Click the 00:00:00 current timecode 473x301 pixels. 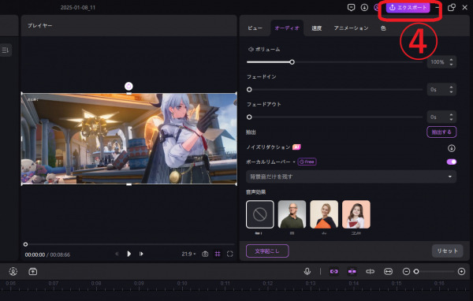click(35, 255)
